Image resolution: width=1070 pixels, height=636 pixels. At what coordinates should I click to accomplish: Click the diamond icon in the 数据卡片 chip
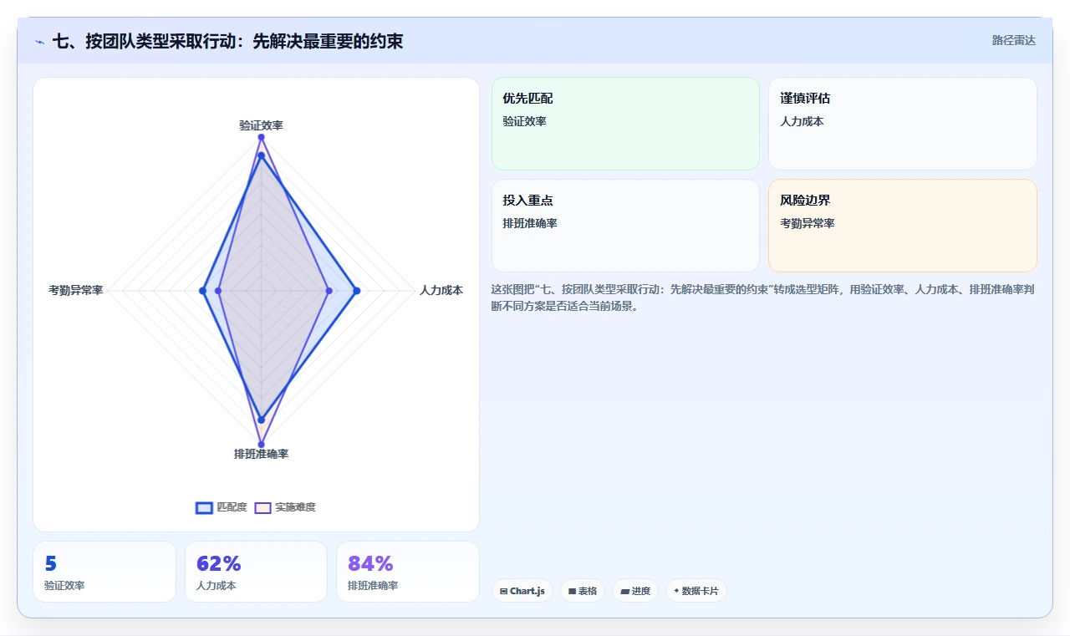[676, 590]
